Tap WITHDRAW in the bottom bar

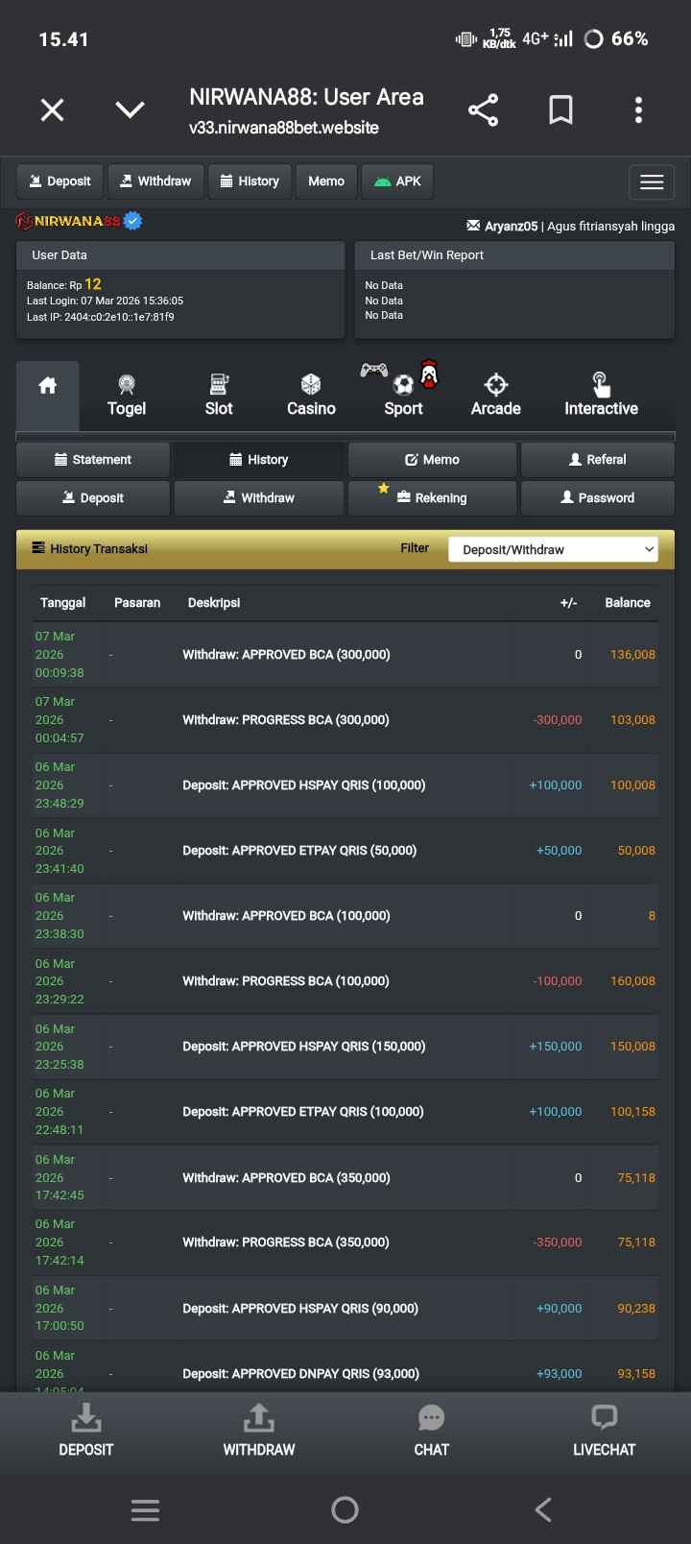point(259,1433)
